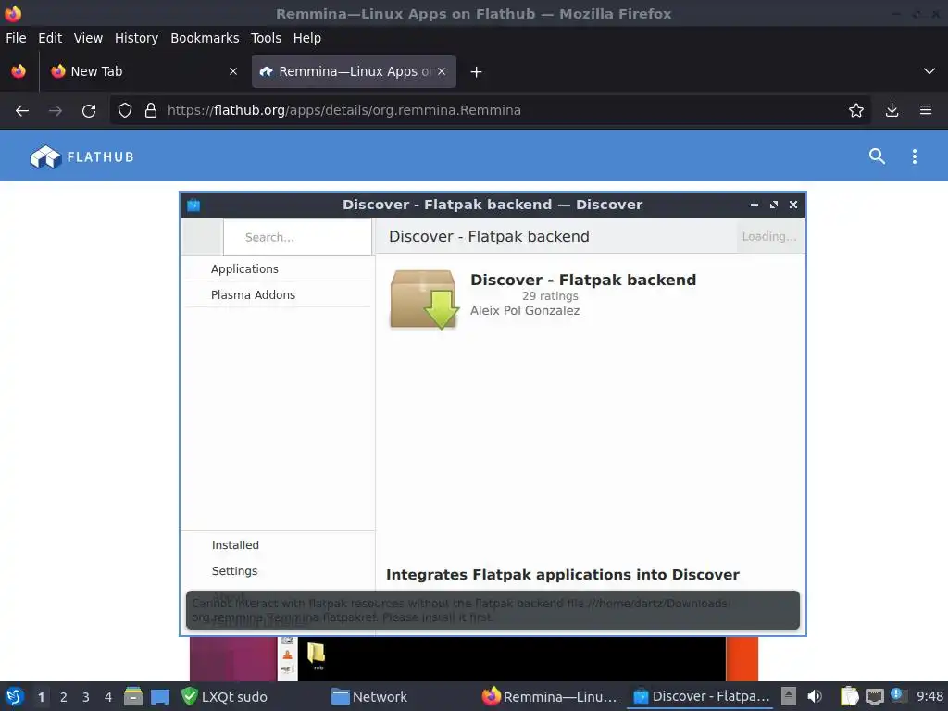Open the Help menu
The height and width of the screenshot is (711, 948).
(x=306, y=38)
